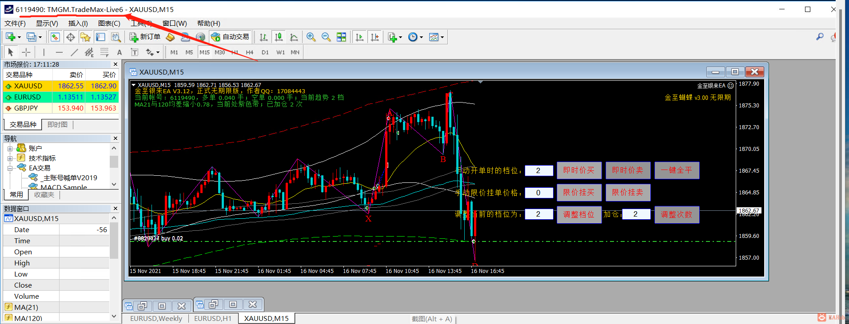
Task: Select the Cursor arrow tool
Action: pyautogui.click(x=11, y=52)
